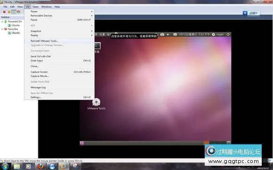
Task: Click the blue globe taskbar icon
Action: tap(52, 166)
